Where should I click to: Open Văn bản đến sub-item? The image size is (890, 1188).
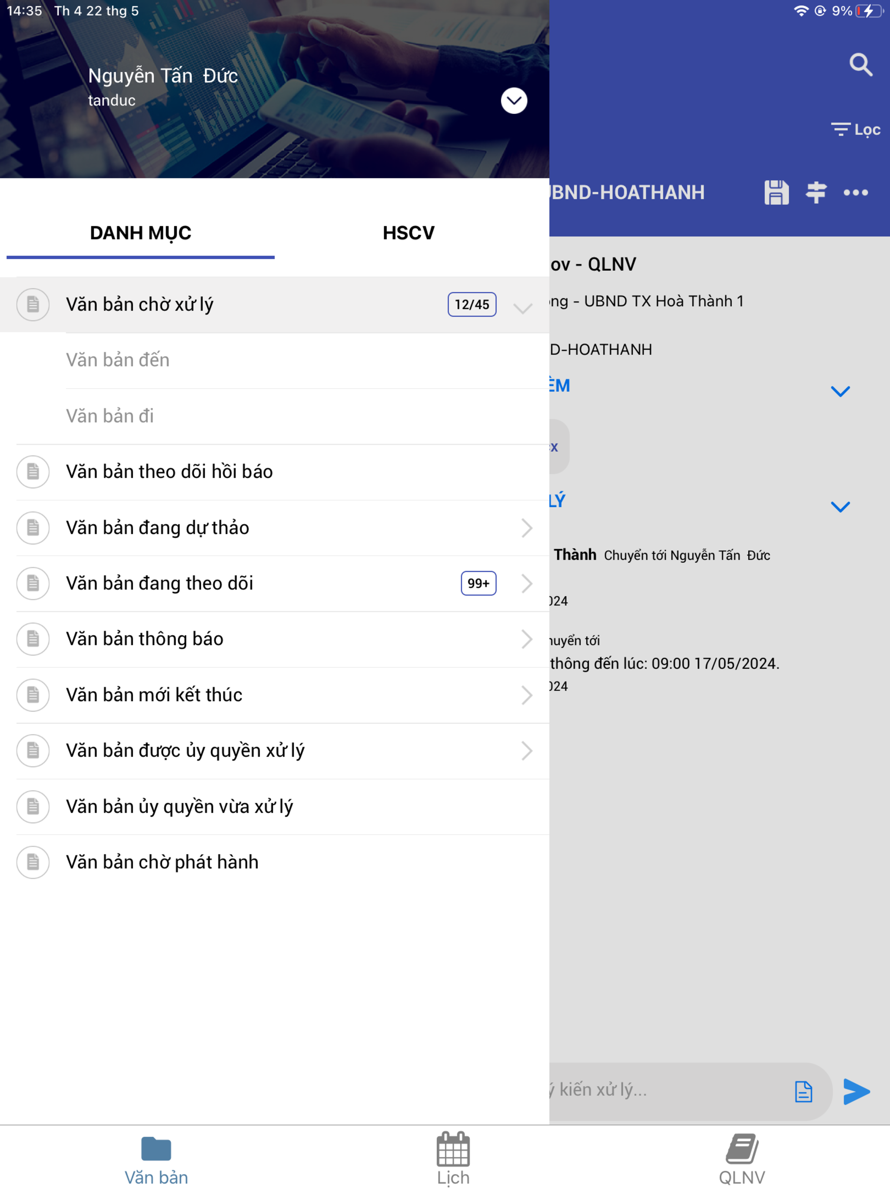307,360
